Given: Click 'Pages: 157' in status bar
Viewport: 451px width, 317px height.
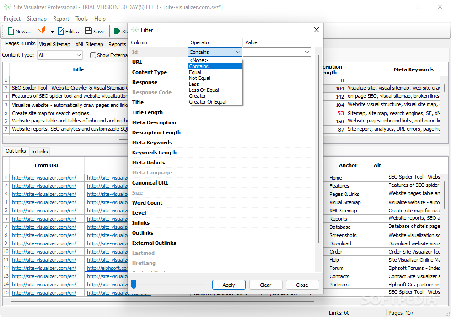Looking at the screenshot, I should click(401, 313).
